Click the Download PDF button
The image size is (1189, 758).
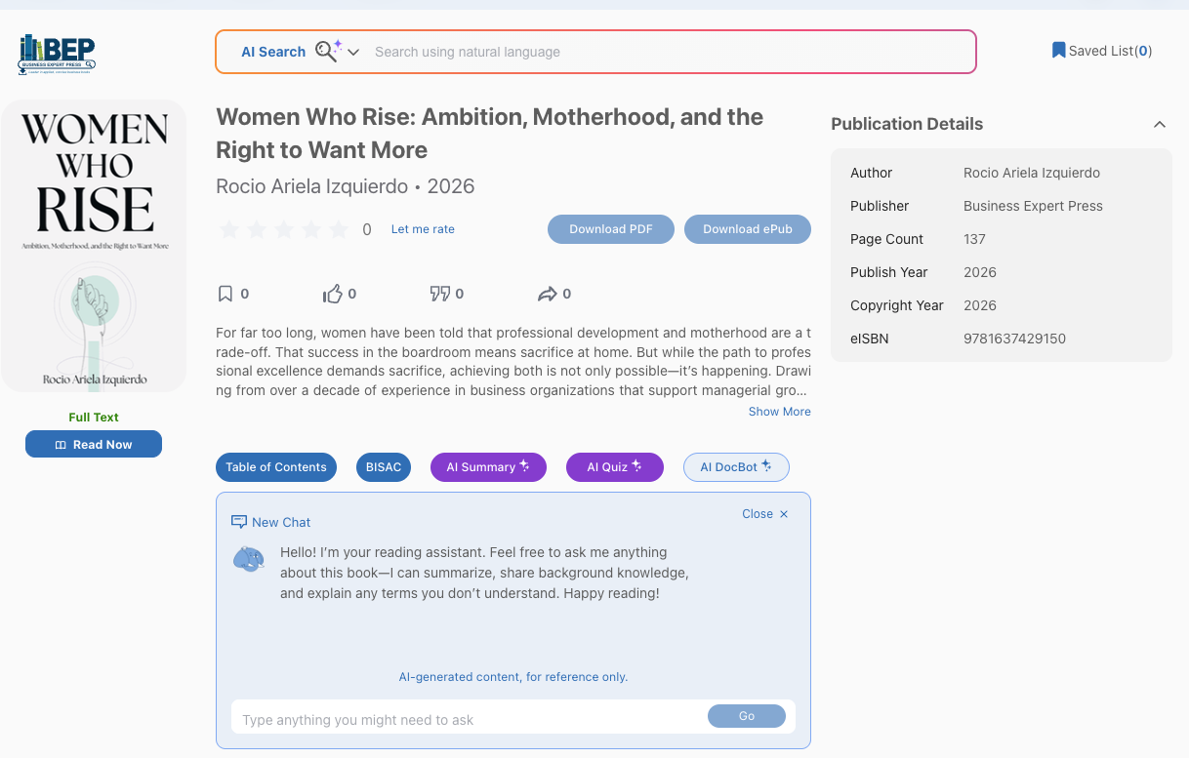pyautogui.click(x=611, y=229)
